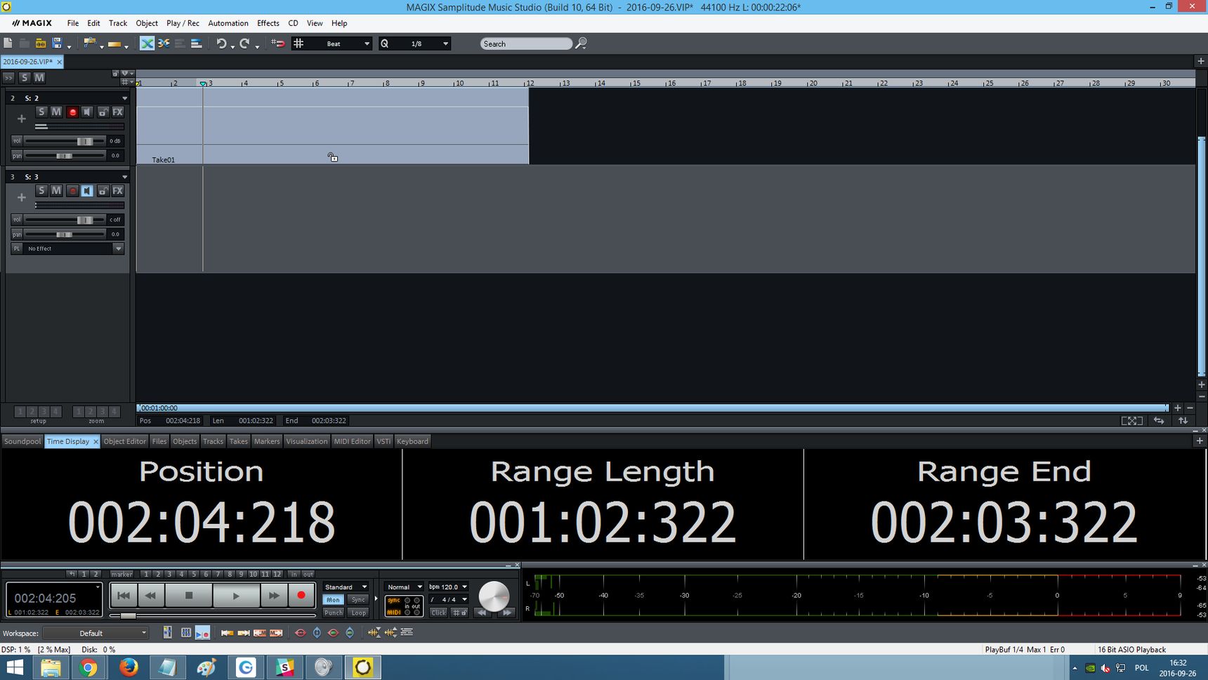Click the Sync button in transport

[x=358, y=600]
